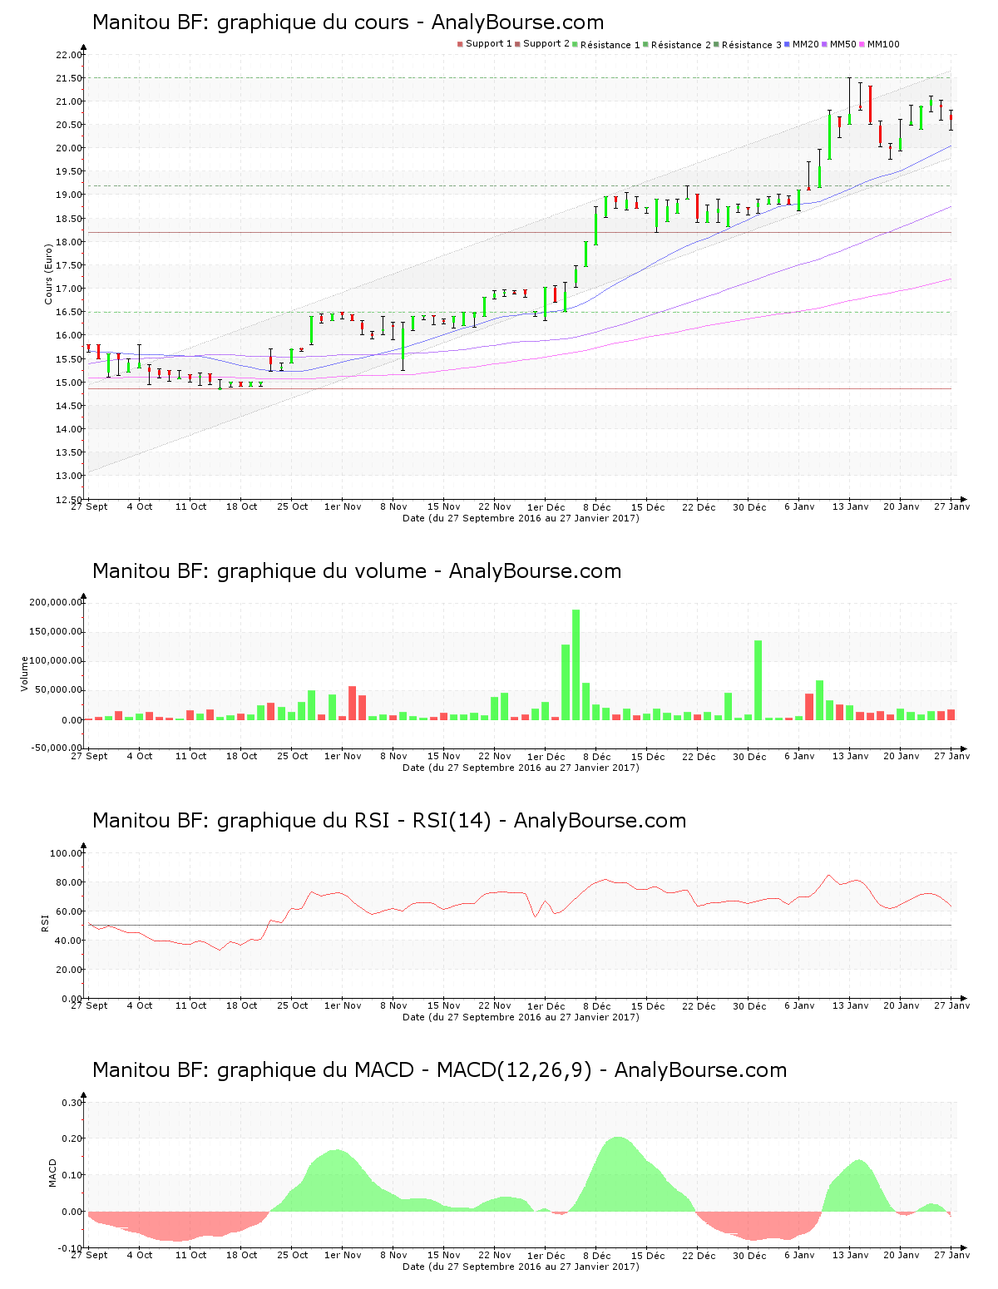Click the MACD(12,26,9) chart title
This screenshot has width=998, height=1289.
click(439, 1070)
